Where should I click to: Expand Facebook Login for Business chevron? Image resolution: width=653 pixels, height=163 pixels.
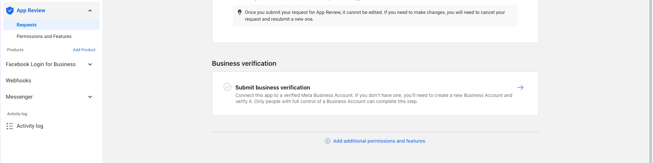coord(90,64)
